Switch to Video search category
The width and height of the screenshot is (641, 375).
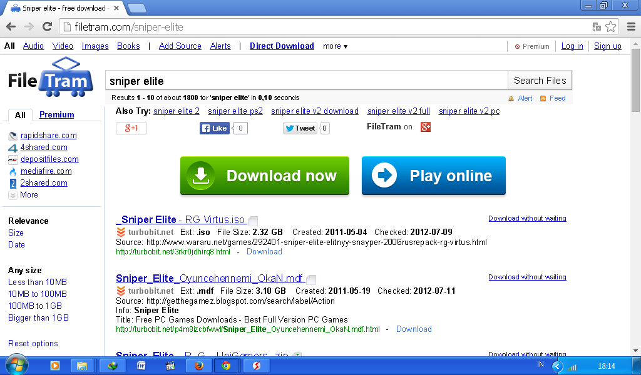pyautogui.click(x=63, y=46)
